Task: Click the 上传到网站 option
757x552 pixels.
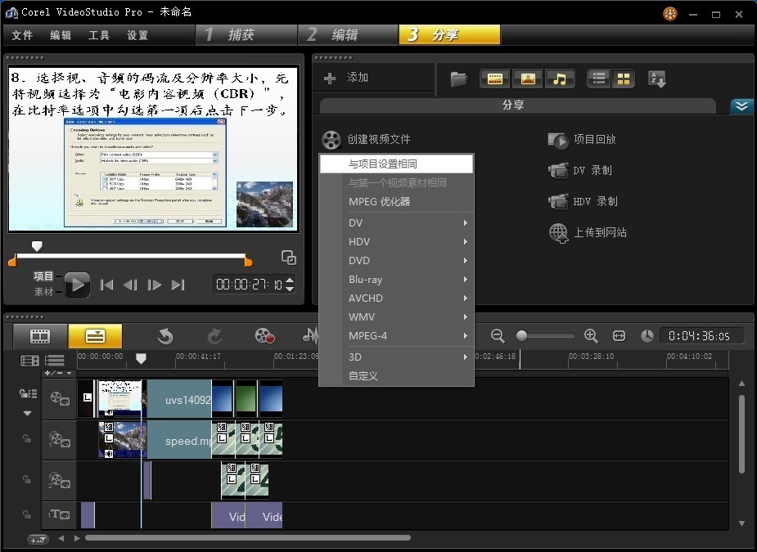Action: point(599,232)
